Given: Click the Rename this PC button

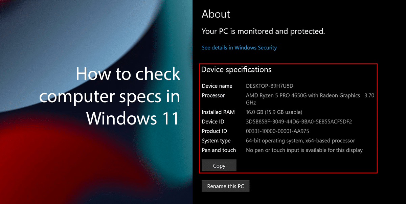Looking at the screenshot, I should 225,186.
